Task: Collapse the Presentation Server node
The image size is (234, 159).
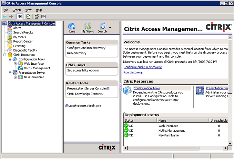Action: click(x=10, y=73)
